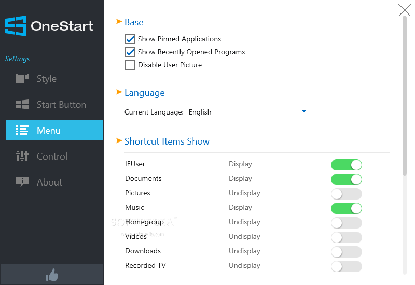Click the arrow beside Shortcut Items Show
This screenshot has height=285, width=415.
tap(119, 140)
